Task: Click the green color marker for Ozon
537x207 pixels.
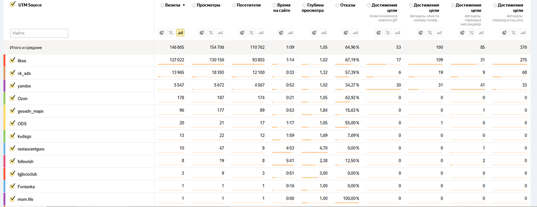Action: 4,98
